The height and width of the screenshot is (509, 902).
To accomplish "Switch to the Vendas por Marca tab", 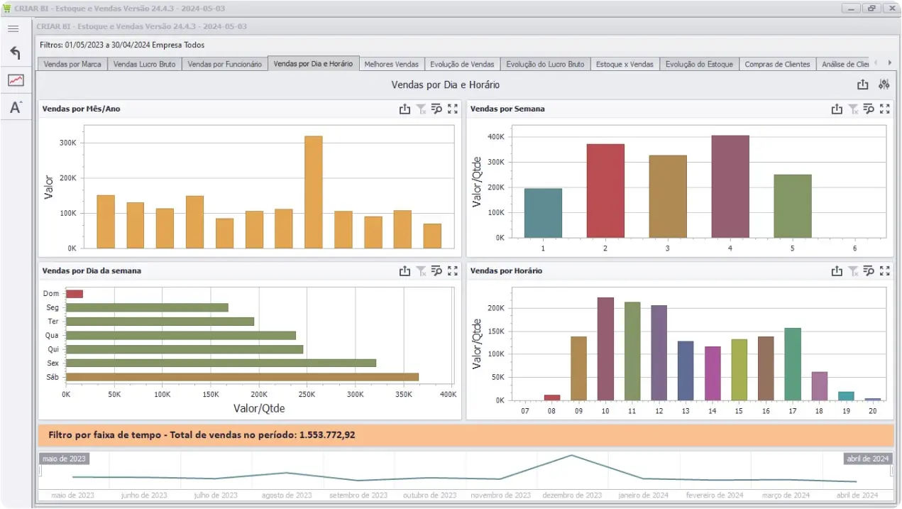I will [72, 64].
